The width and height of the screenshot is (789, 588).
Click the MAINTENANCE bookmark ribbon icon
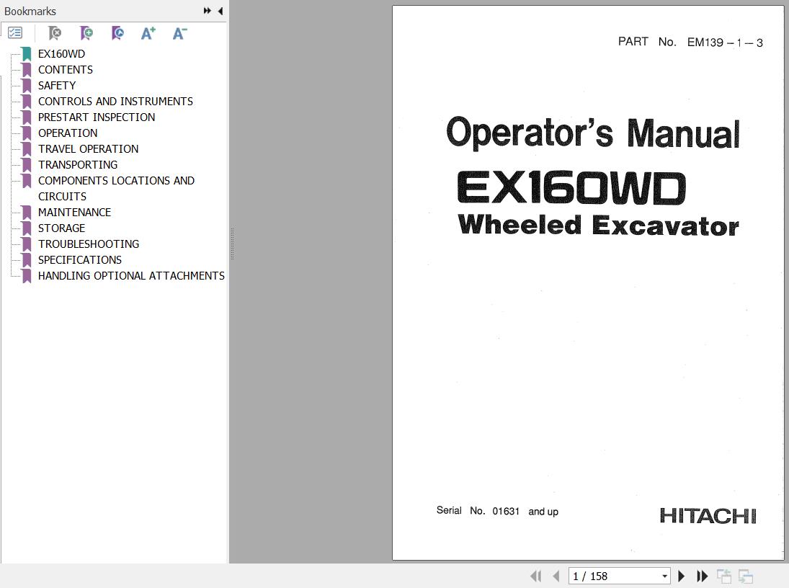(x=27, y=213)
